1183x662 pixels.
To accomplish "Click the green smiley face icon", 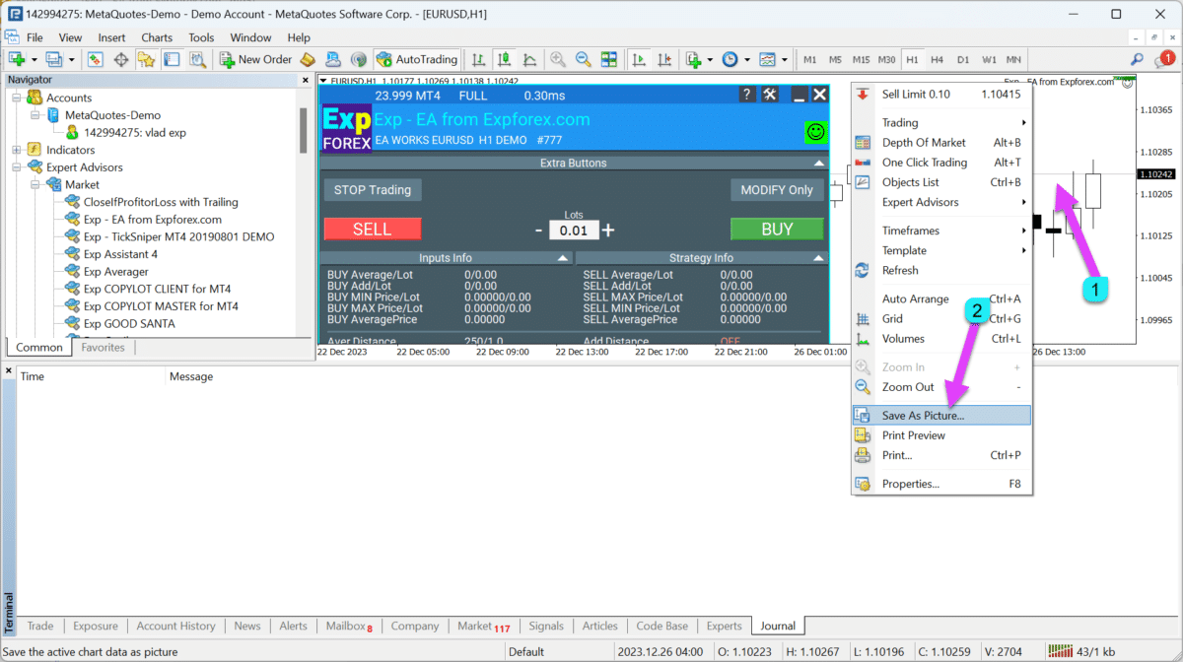I will 815,131.
